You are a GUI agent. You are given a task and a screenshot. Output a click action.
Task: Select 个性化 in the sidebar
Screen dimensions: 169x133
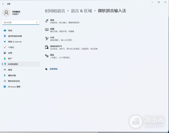[x=21, y=47]
